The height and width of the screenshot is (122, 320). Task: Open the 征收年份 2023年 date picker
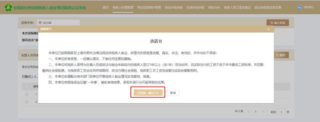(58, 23)
